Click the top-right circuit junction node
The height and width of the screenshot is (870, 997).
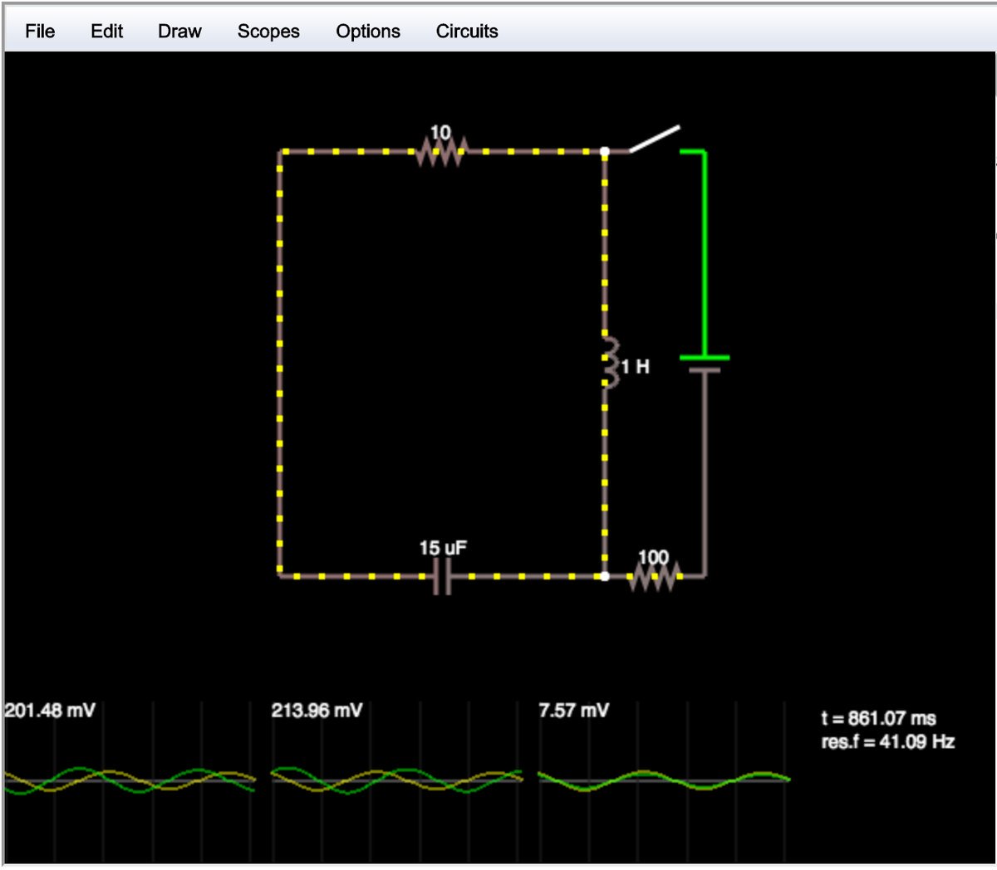click(605, 152)
